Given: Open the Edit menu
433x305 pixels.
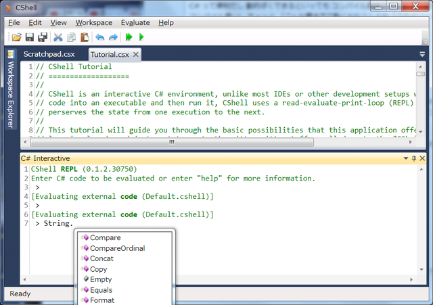Looking at the screenshot, I should (x=35, y=22).
